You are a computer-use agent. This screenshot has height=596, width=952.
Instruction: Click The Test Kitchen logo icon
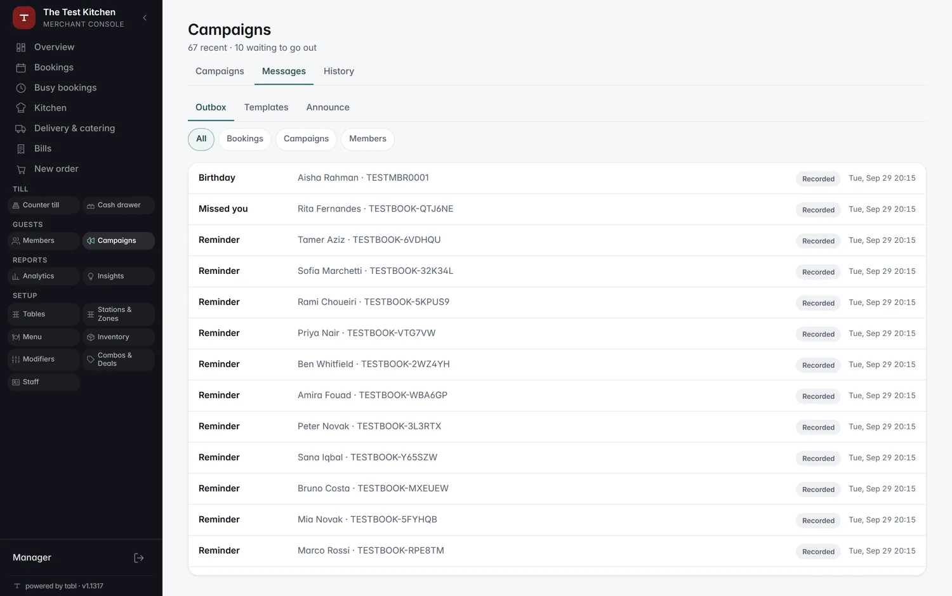(24, 18)
